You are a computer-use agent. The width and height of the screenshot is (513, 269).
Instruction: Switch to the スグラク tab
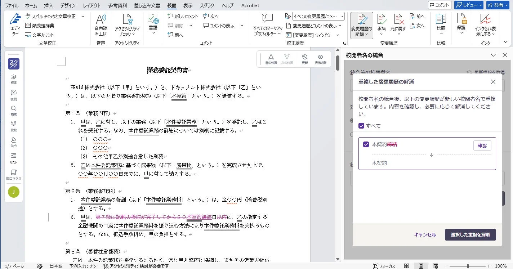[x=207, y=5]
